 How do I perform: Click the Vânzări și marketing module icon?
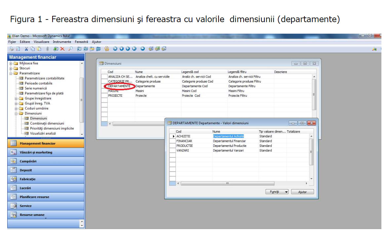(13, 152)
